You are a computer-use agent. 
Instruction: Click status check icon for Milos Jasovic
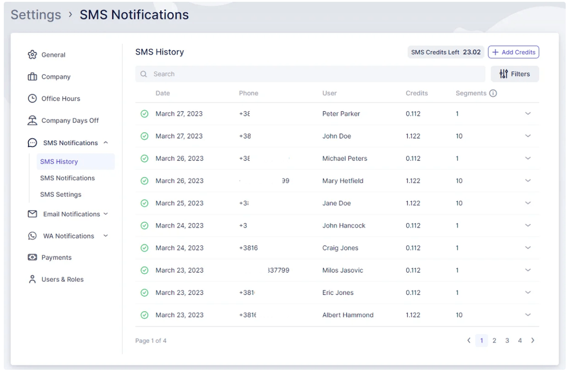coord(144,270)
